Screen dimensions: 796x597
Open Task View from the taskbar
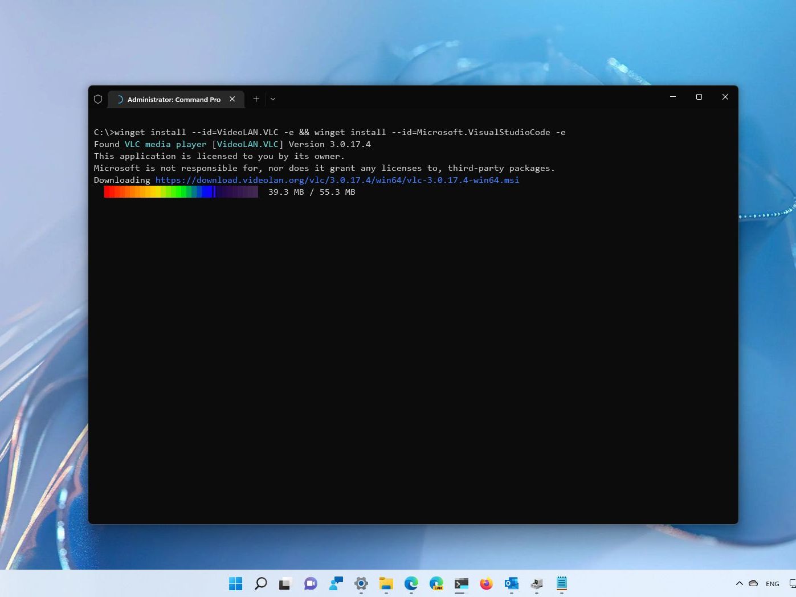pos(285,583)
